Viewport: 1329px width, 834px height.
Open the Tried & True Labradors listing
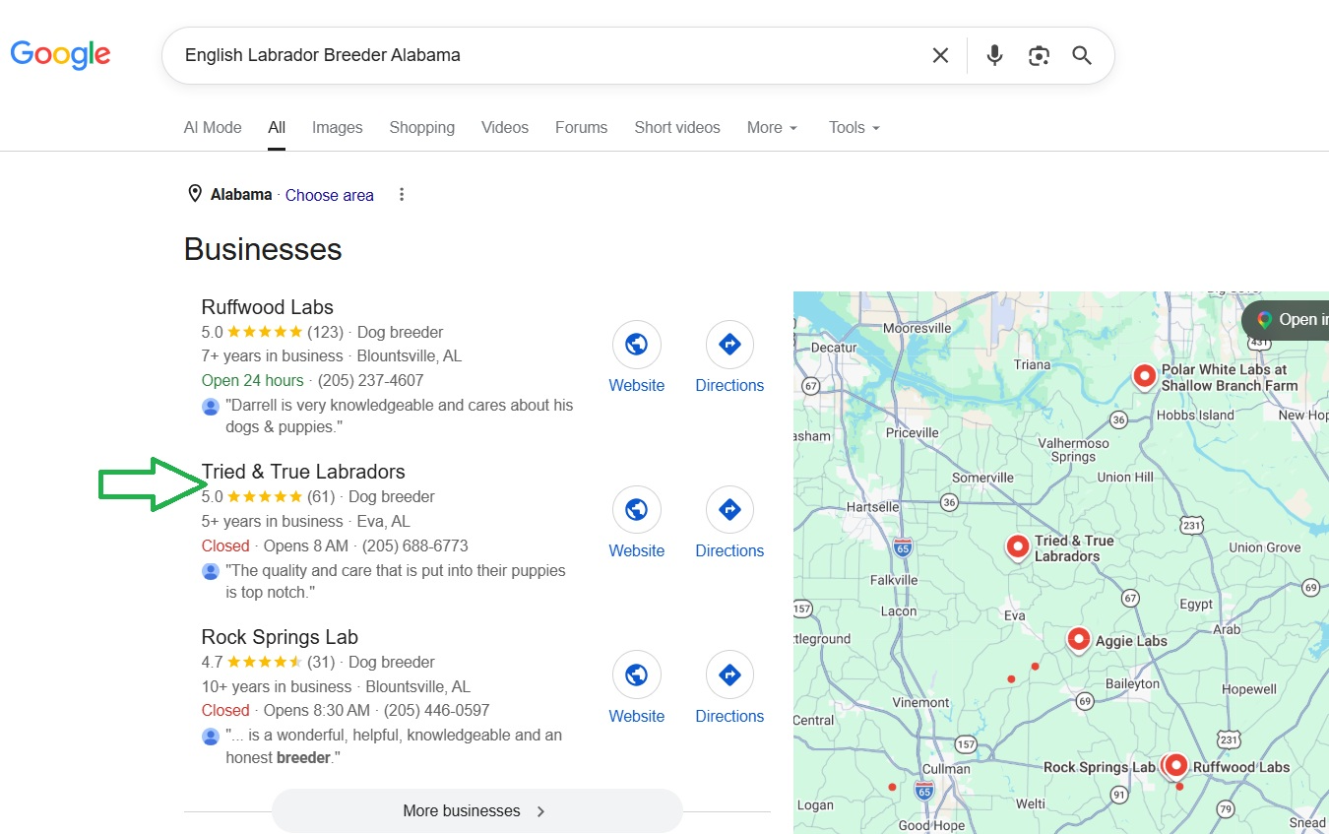tap(303, 473)
